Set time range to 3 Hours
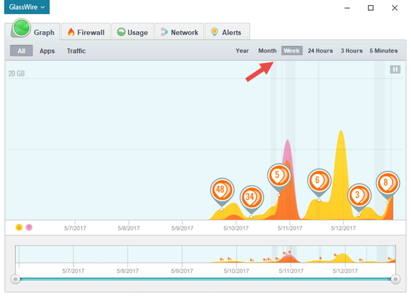This screenshot has width=411, height=297. 351,51
